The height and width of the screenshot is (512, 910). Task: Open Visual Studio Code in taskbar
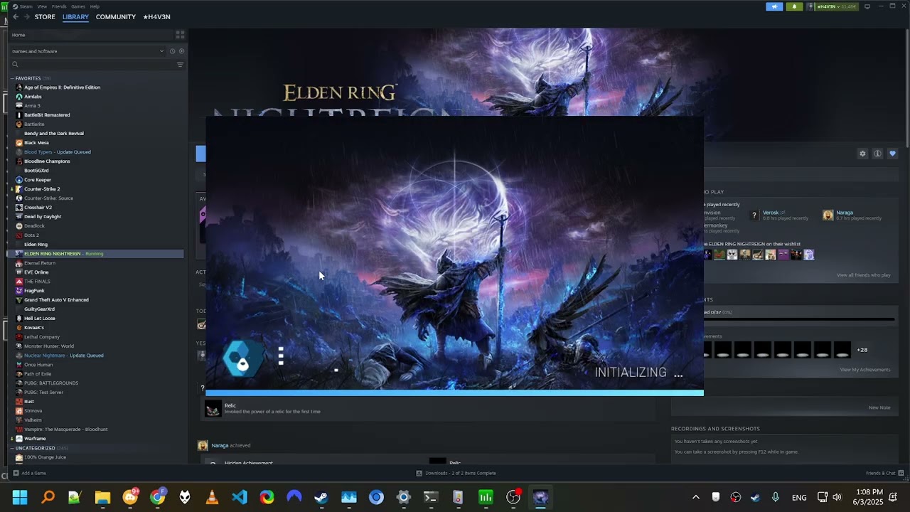click(240, 497)
